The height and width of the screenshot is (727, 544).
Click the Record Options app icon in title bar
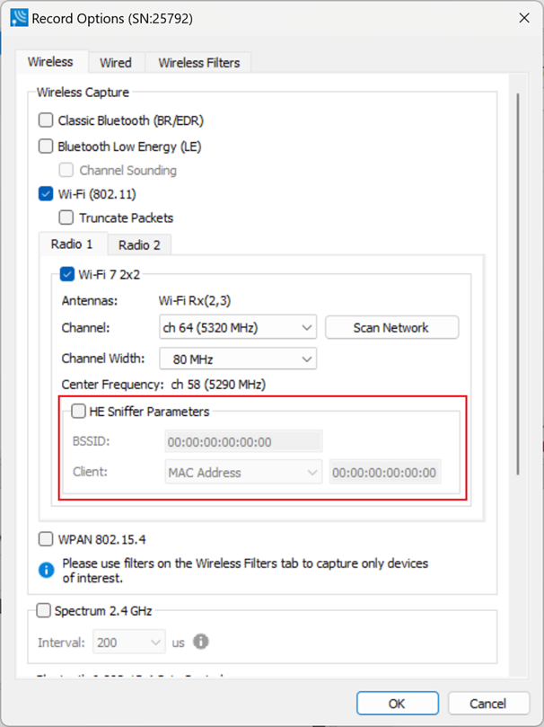[19, 18]
